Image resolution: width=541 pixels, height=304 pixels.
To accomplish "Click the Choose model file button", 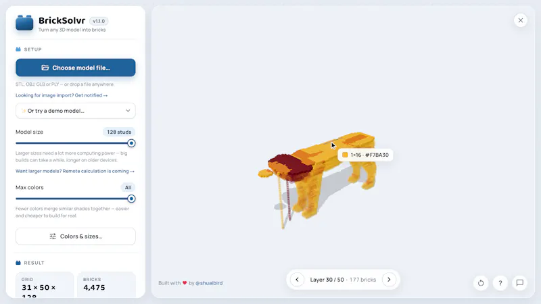I will pos(76,68).
